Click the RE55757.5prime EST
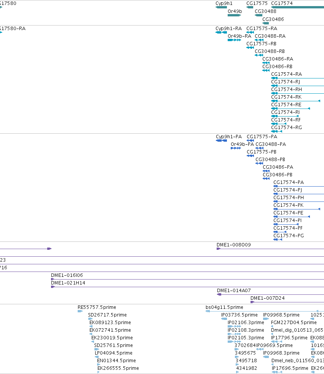The width and height of the screenshot is (324, 374). 80,311
